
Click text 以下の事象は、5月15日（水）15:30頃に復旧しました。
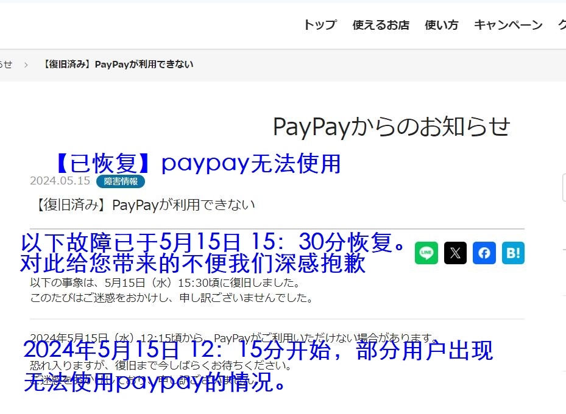pyautogui.click(x=165, y=282)
